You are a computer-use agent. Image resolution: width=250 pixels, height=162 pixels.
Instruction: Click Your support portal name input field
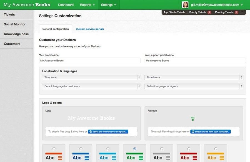tap(195, 60)
